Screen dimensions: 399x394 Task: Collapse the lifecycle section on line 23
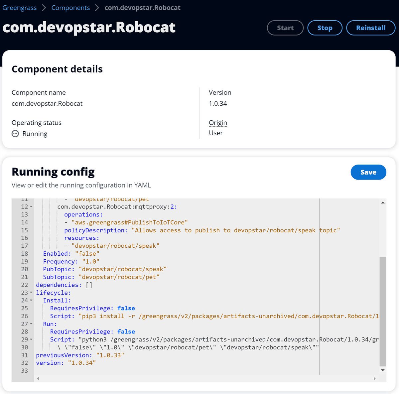(x=30, y=293)
